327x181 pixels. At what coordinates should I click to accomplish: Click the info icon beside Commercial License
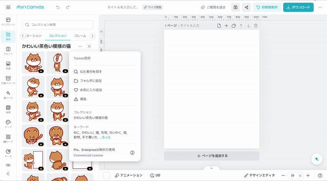tap(132, 153)
